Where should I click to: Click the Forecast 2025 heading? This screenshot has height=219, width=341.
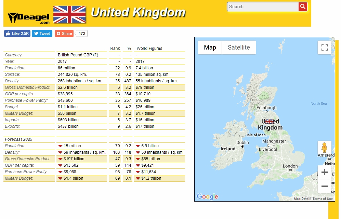(x=19, y=139)
